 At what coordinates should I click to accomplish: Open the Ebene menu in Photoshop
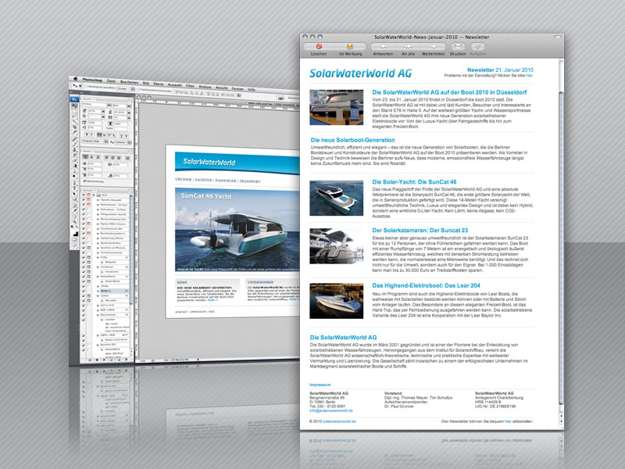point(159,84)
